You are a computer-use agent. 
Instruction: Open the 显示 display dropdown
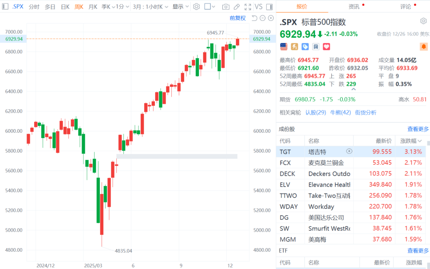(x=180, y=7)
